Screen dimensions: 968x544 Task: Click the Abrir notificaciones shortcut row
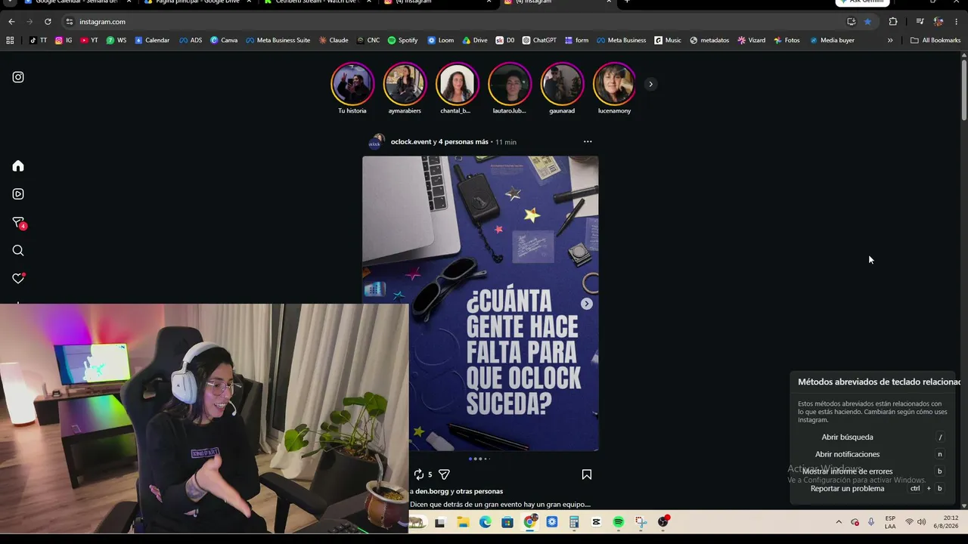[873, 454]
